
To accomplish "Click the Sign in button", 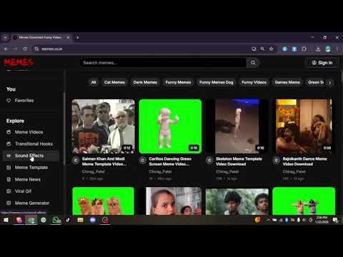I will point(322,63).
